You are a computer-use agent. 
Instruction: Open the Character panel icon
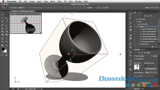coord(130,52)
